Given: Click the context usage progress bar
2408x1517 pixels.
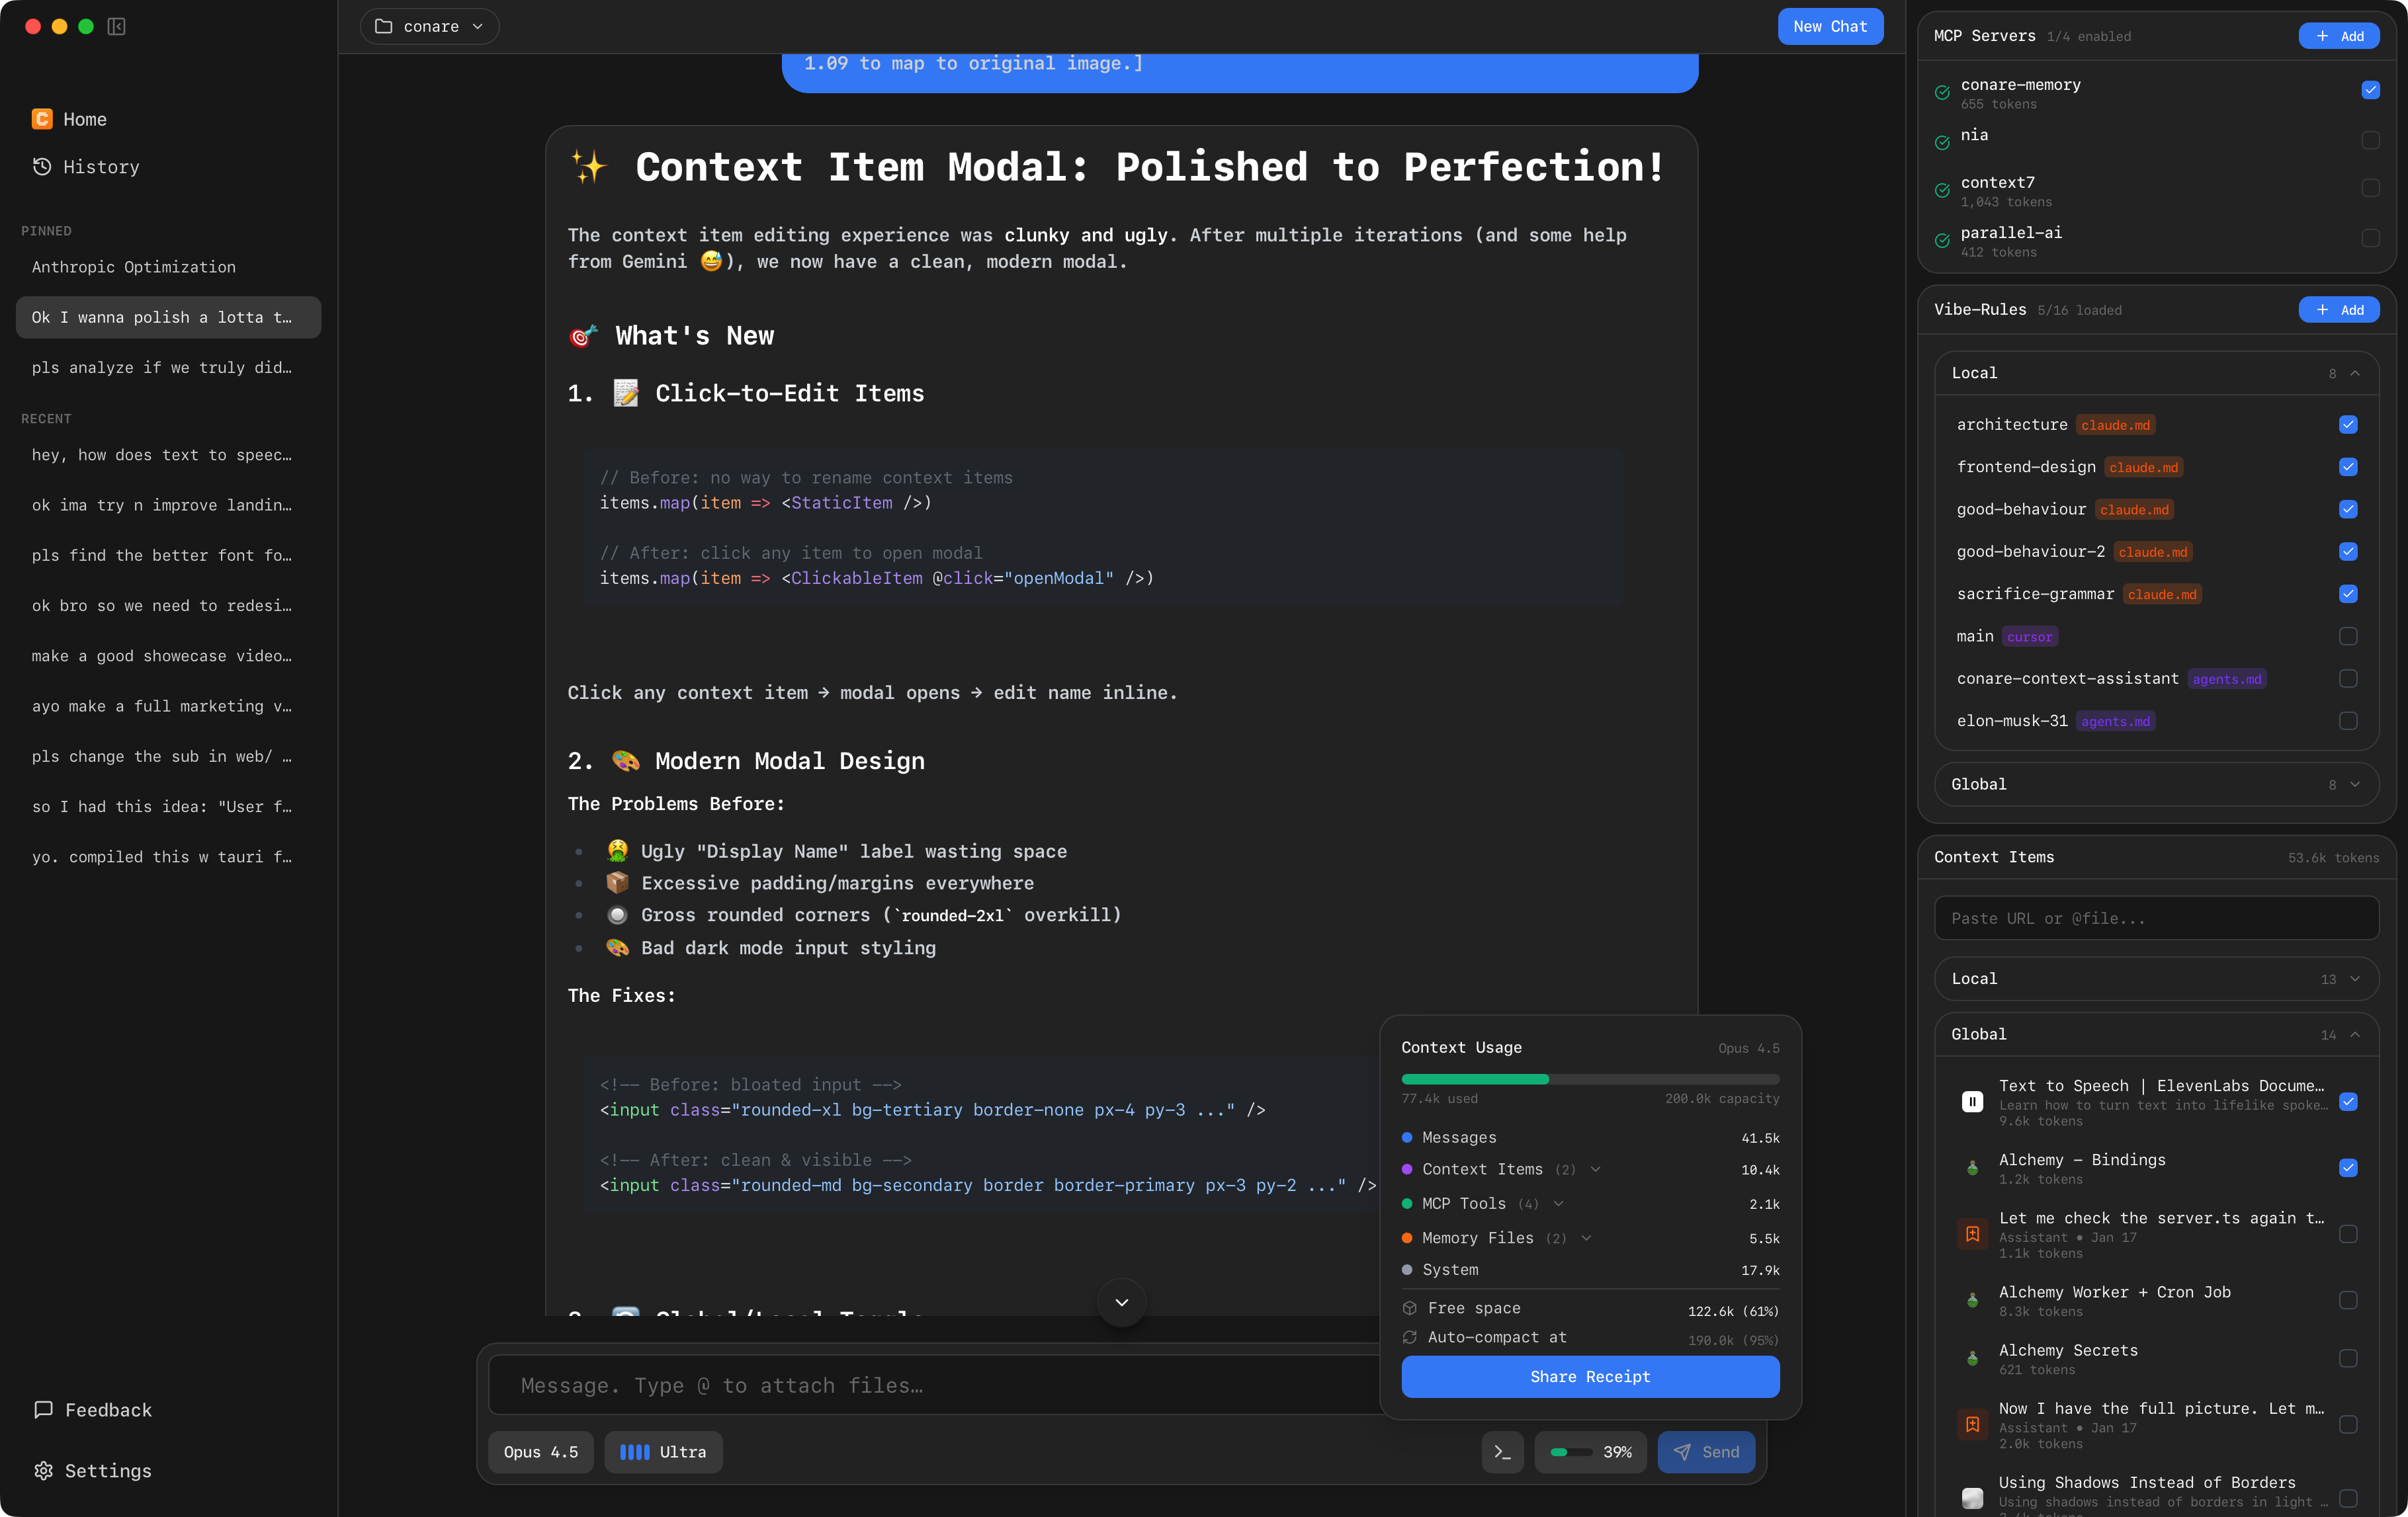Looking at the screenshot, I should tap(1589, 1079).
